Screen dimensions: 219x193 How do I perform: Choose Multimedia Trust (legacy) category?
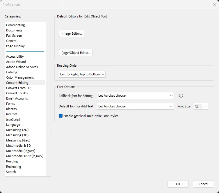point(25,156)
